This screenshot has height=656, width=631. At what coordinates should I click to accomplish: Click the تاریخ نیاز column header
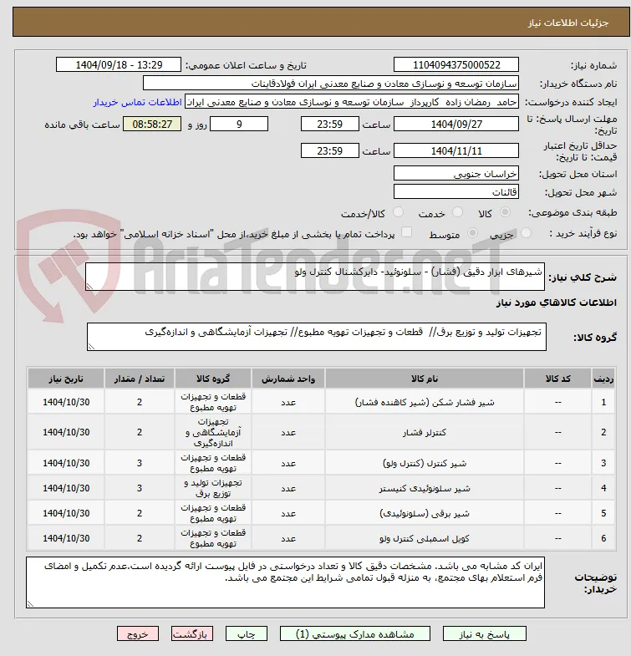66,379
